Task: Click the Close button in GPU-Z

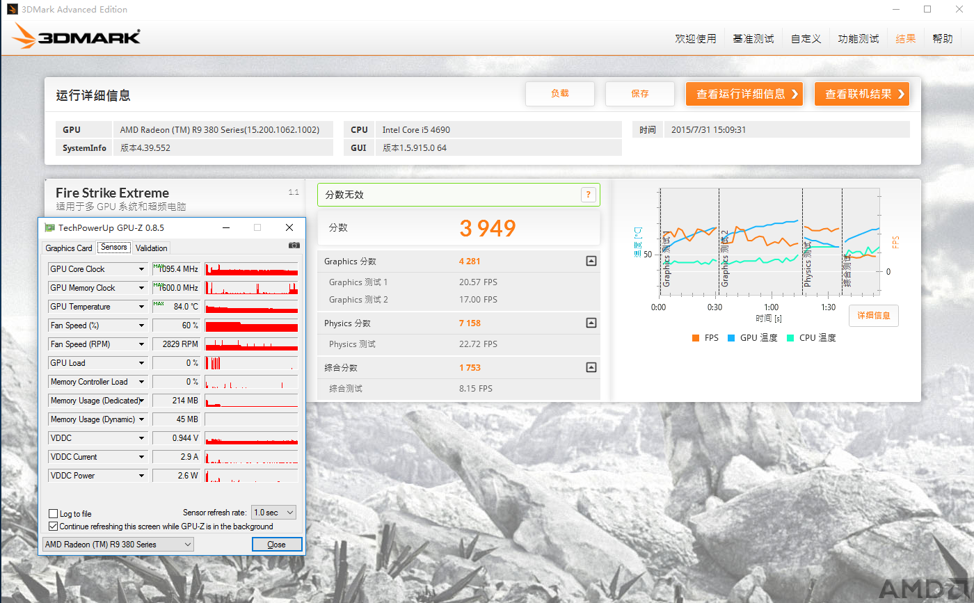Action: click(x=277, y=545)
